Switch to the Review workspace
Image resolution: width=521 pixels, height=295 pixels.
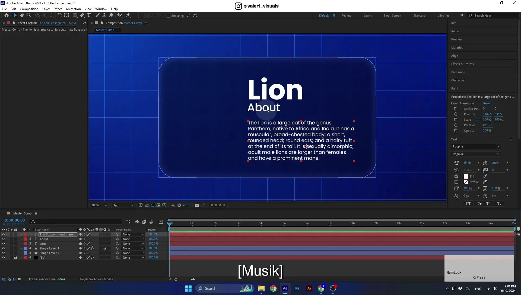click(x=346, y=15)
